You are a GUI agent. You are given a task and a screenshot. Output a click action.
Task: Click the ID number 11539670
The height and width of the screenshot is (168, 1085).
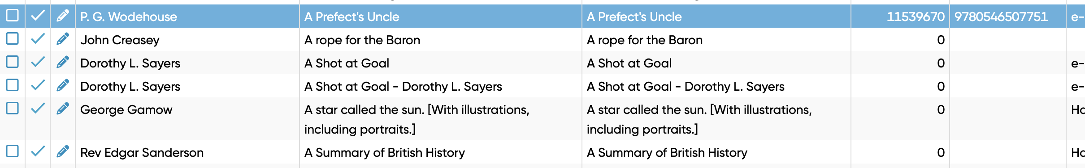(x=916, y=17)
